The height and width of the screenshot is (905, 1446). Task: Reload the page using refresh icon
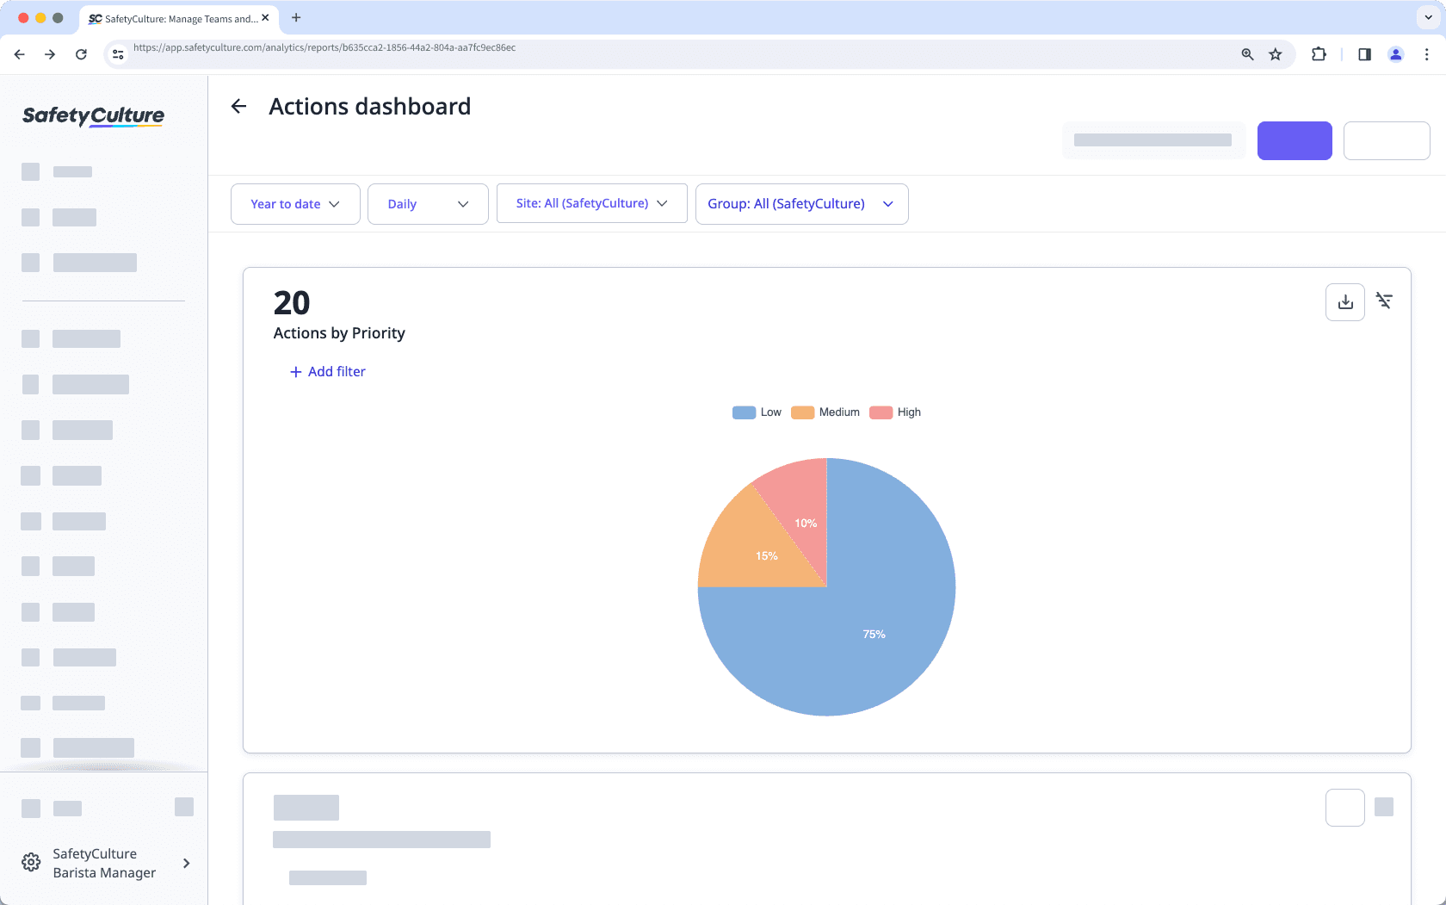click(81, 53)
